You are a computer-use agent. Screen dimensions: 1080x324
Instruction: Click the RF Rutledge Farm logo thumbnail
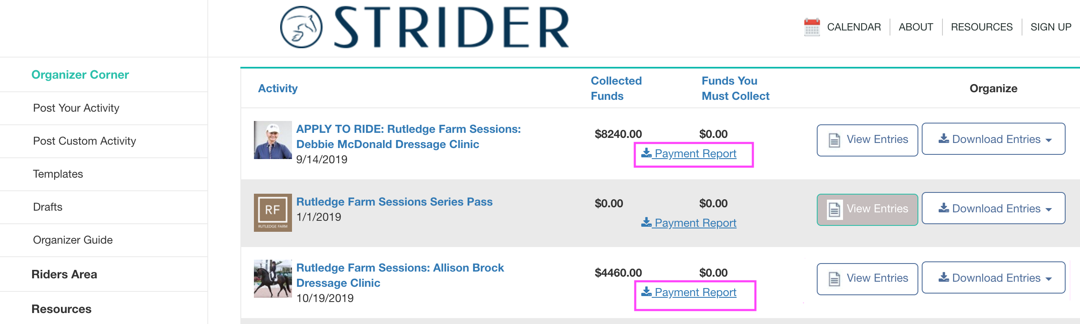click(273, 212)
